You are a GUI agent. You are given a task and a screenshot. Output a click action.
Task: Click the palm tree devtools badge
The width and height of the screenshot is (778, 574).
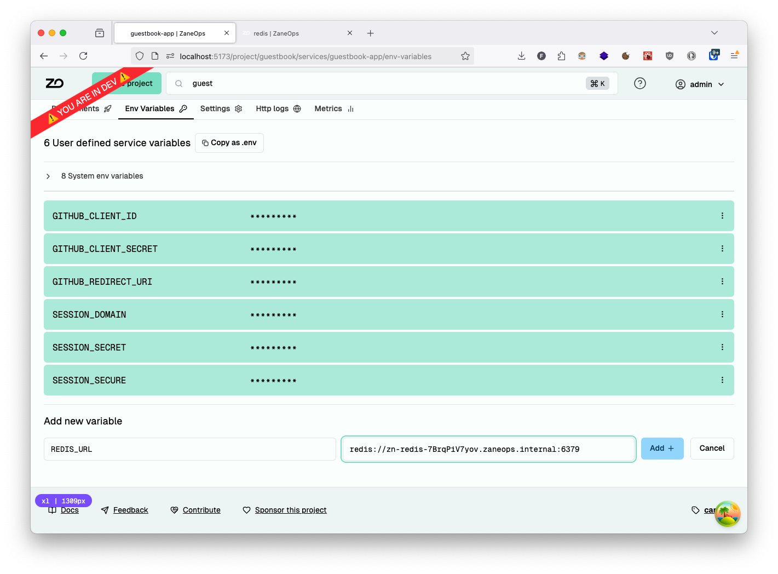coord(728,514)
